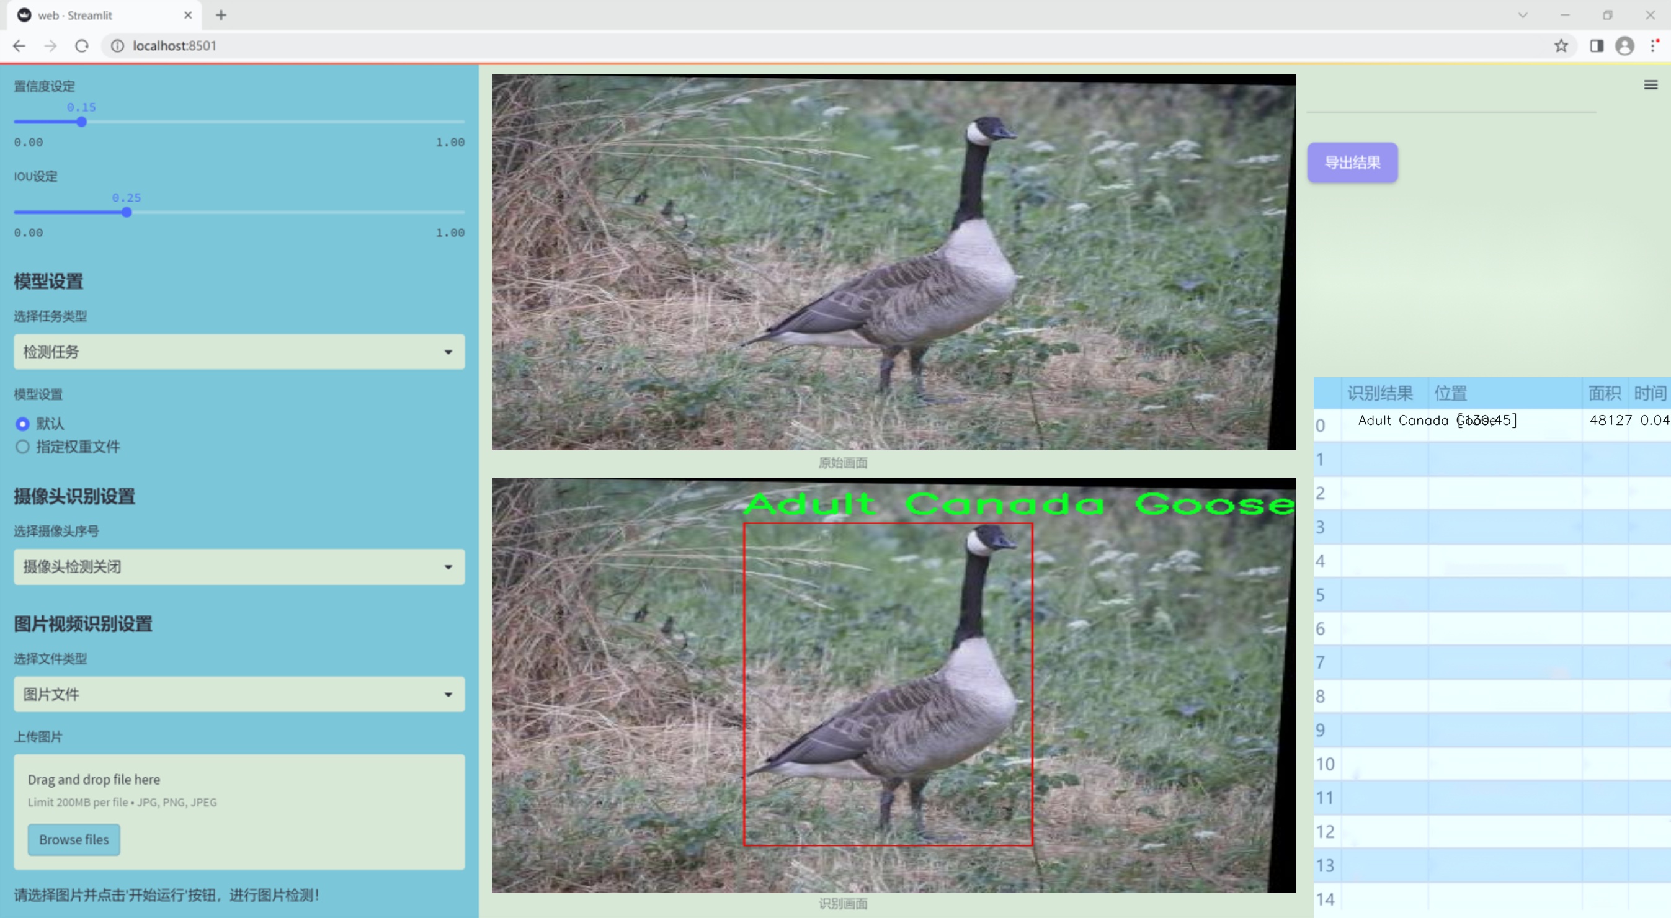Open the Chrome profile avatar
Image resolution: width=1671 pixels, height=918 pixels.
click(1624, 45)
